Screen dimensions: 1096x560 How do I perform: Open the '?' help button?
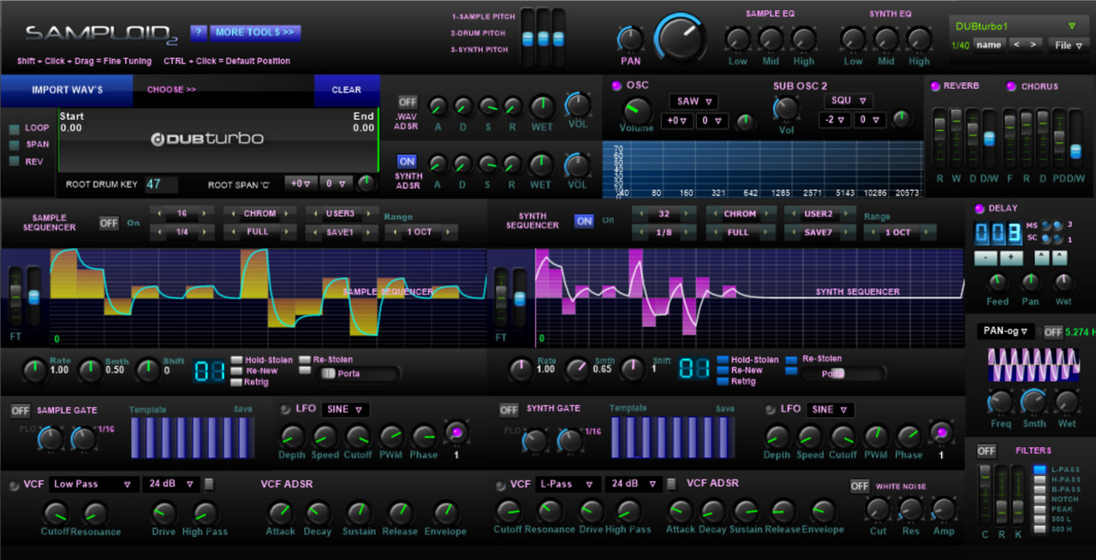pos(198,33)
